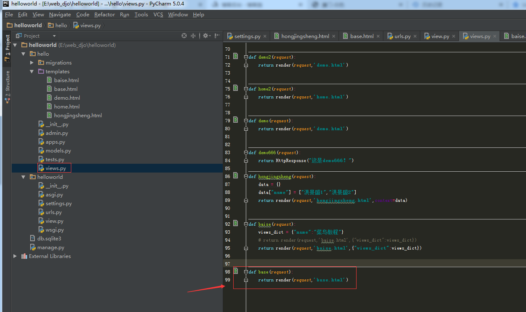Open the View menu

(38, 15)
